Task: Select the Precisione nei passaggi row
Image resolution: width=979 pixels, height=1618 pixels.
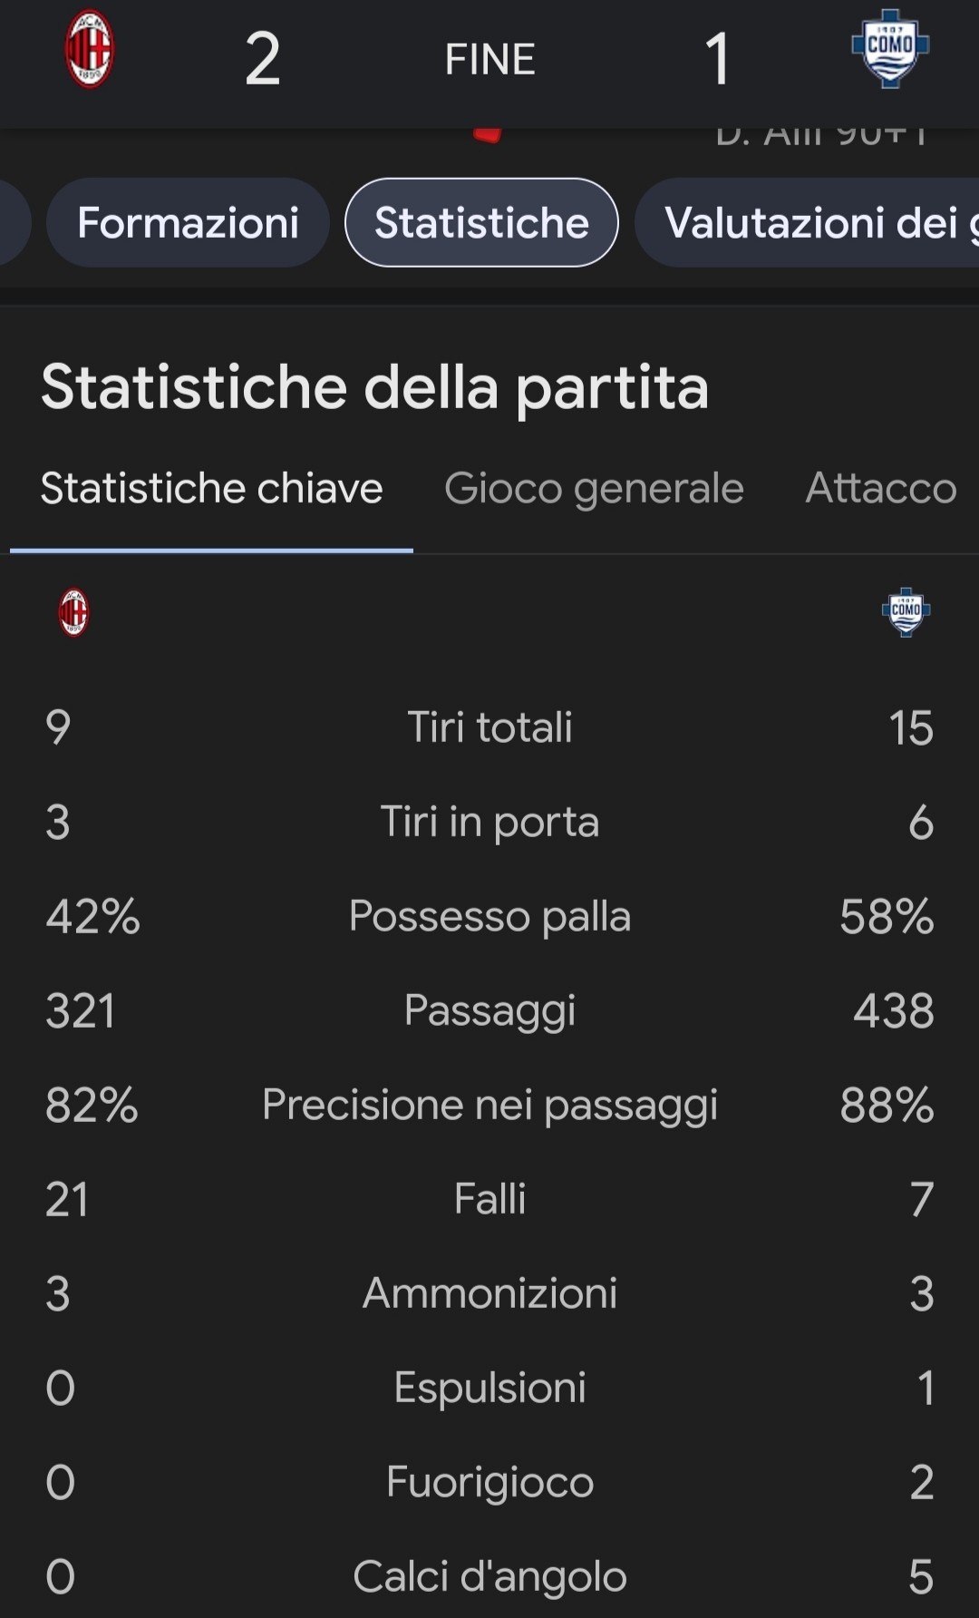Action: [489, 1105]
